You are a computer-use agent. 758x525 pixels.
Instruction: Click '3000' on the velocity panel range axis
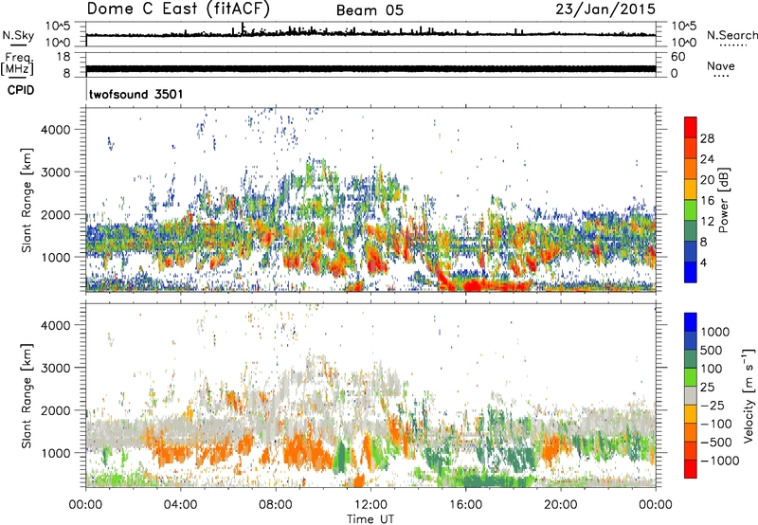(55, 368)
